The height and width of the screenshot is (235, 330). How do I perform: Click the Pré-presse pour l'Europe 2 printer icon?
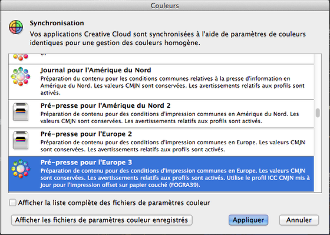coord(21,140)
